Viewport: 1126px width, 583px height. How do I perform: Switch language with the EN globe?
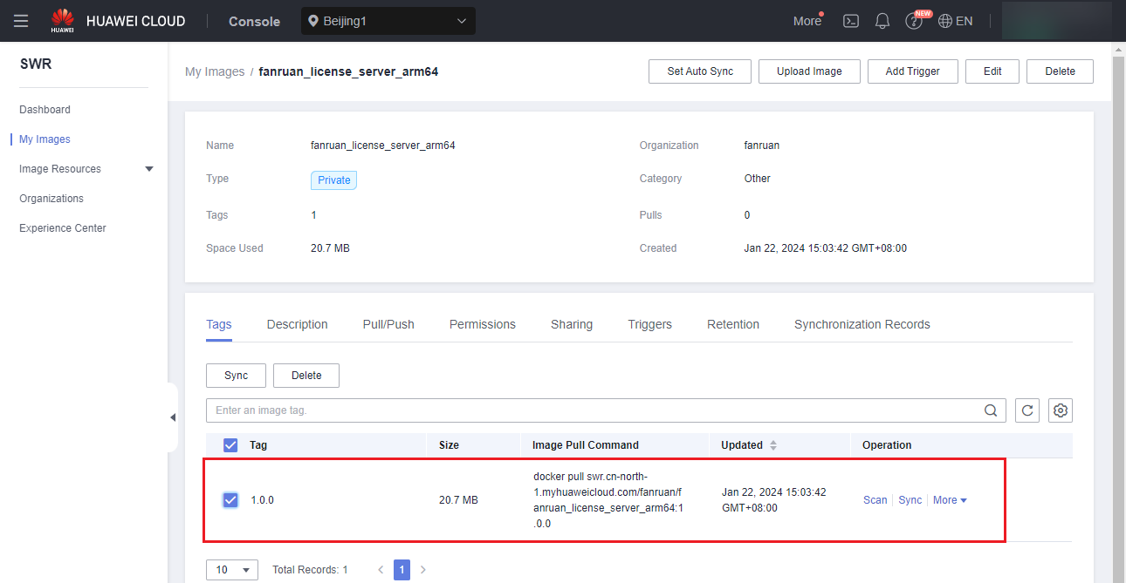click(x=956, y=21)
